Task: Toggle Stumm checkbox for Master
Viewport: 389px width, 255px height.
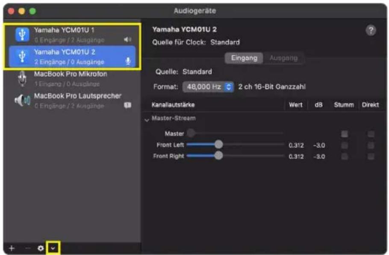Action: [345, 134]
